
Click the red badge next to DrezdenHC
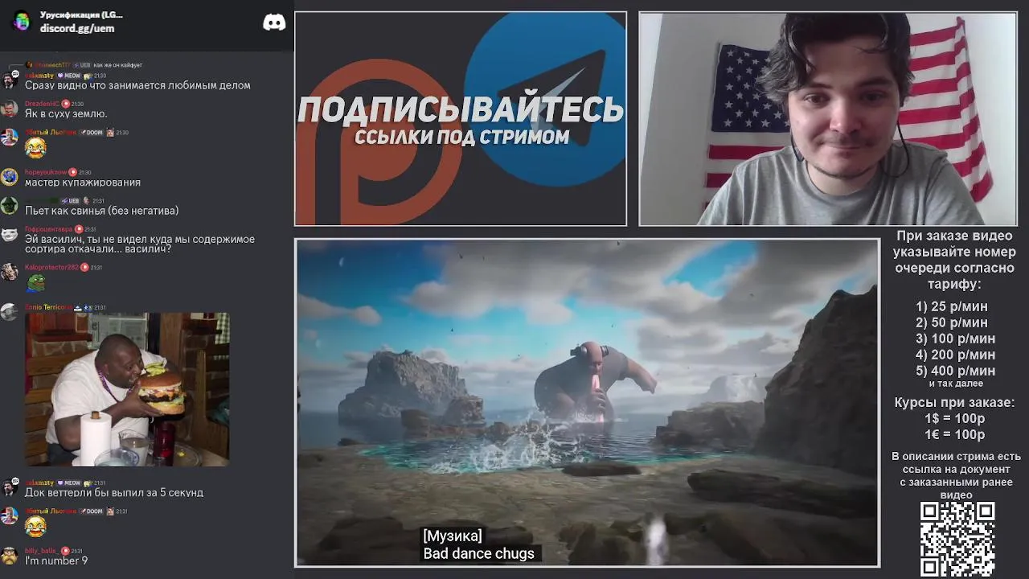[x=66, y=104]
